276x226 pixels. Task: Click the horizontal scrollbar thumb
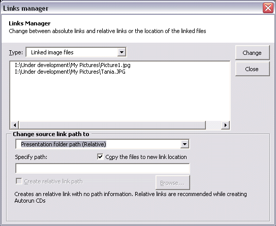click(112, 125)
